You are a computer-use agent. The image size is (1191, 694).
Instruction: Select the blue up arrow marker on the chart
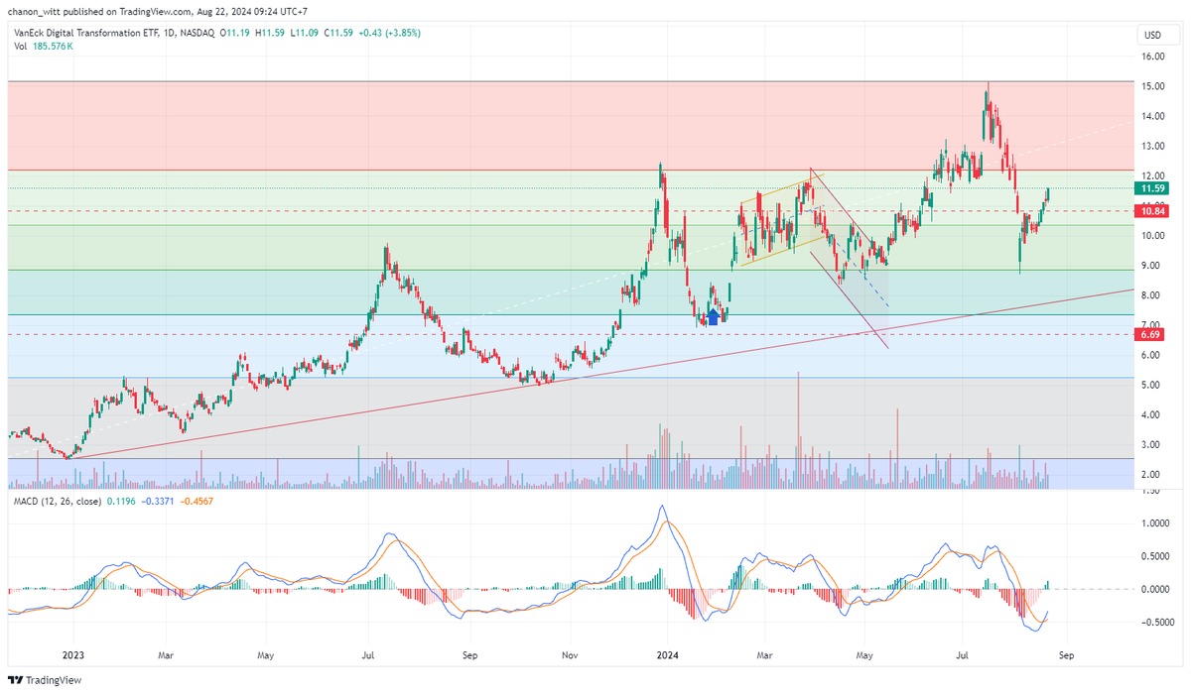click(x=713, y=317)
